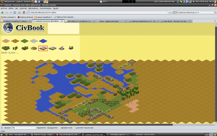Screen dimensions: 217x136
Task: Open the Marcadores menu
Action: (33, 8)
